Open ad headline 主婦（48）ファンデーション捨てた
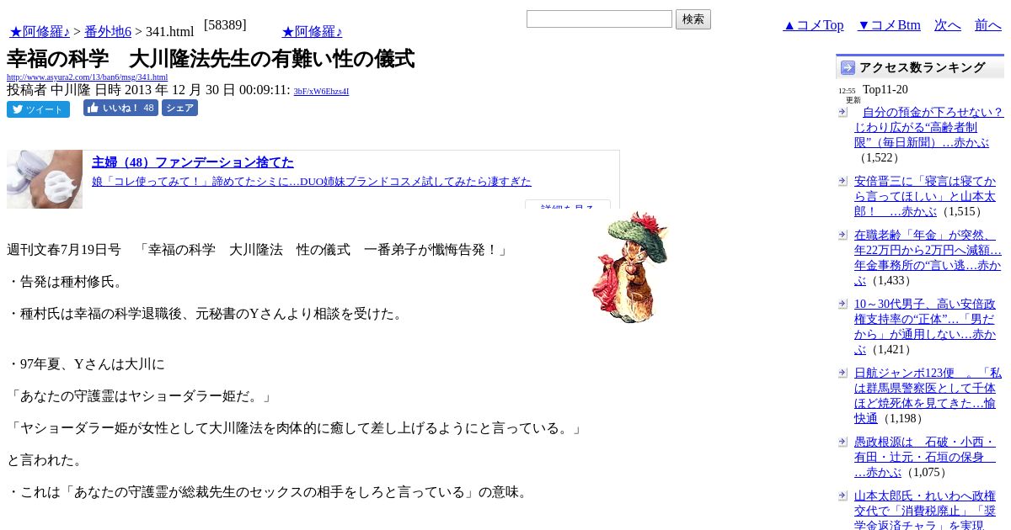The image size is (1011, 530). pos(193,162)
